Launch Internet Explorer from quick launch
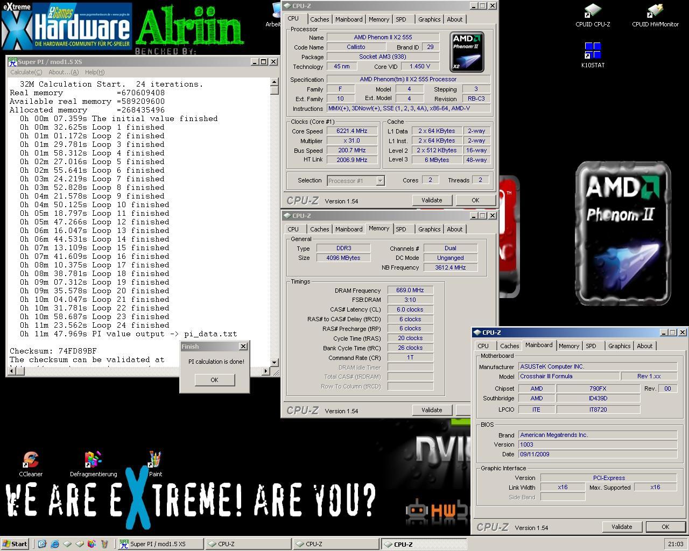The width and height of the screenshot is (689, 551). click(x=54, y=544)
